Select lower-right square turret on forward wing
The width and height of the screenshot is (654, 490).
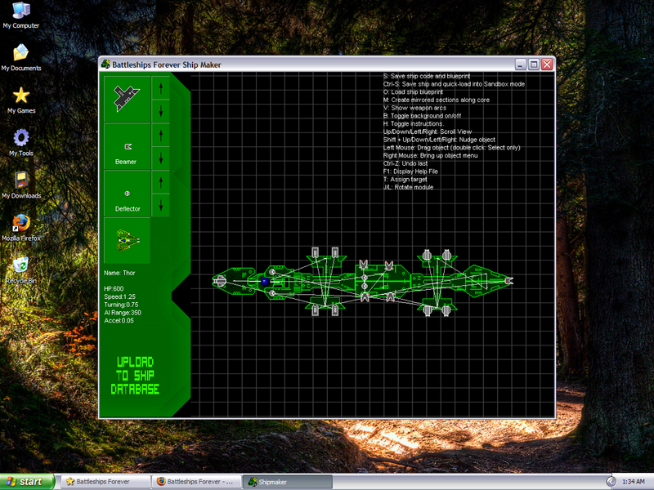pyautogui.click(x=335, y=310)
